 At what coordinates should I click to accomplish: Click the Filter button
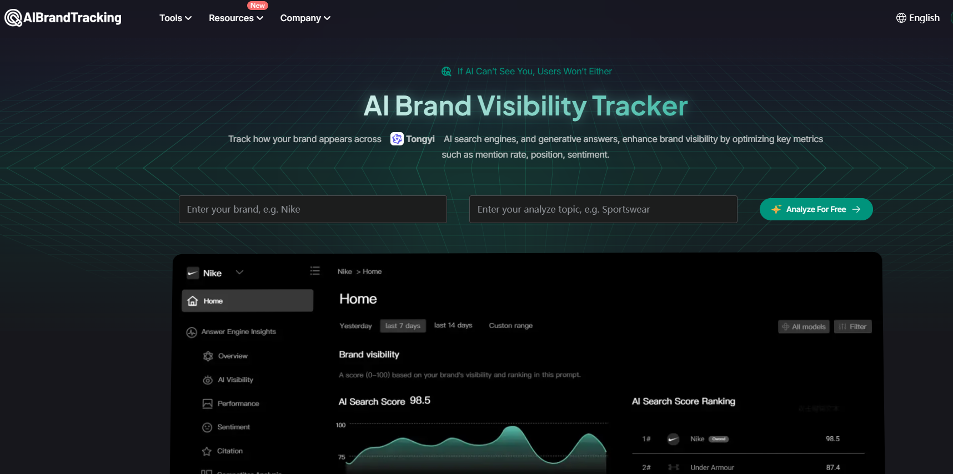click(852, 326)
